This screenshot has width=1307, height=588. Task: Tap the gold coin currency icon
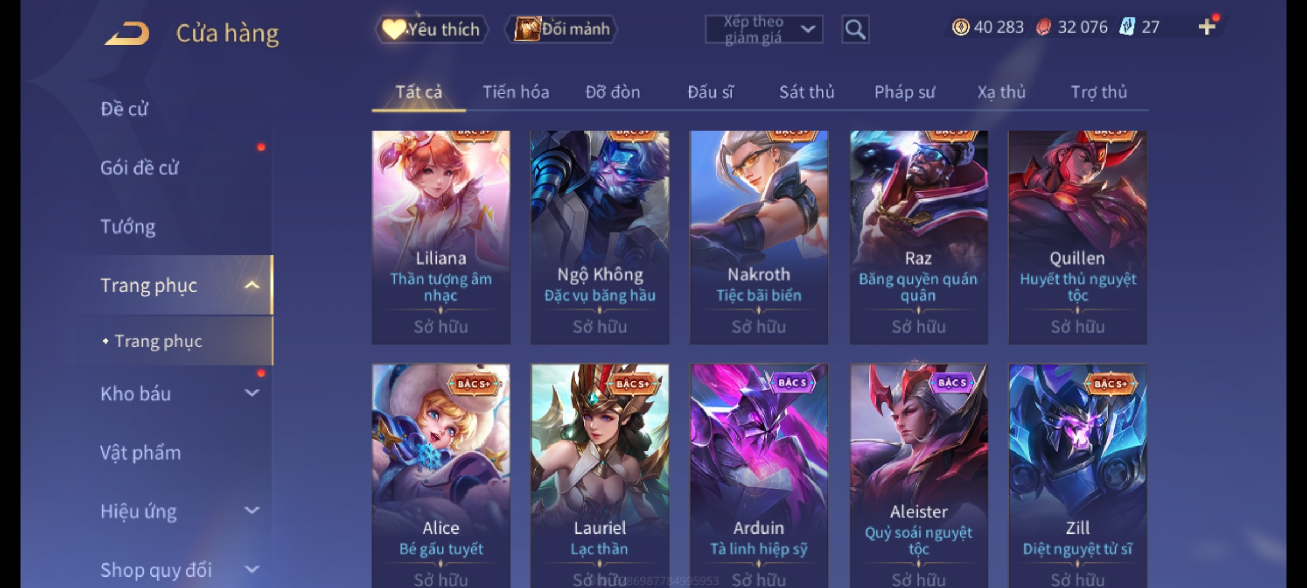click(961, 27)
